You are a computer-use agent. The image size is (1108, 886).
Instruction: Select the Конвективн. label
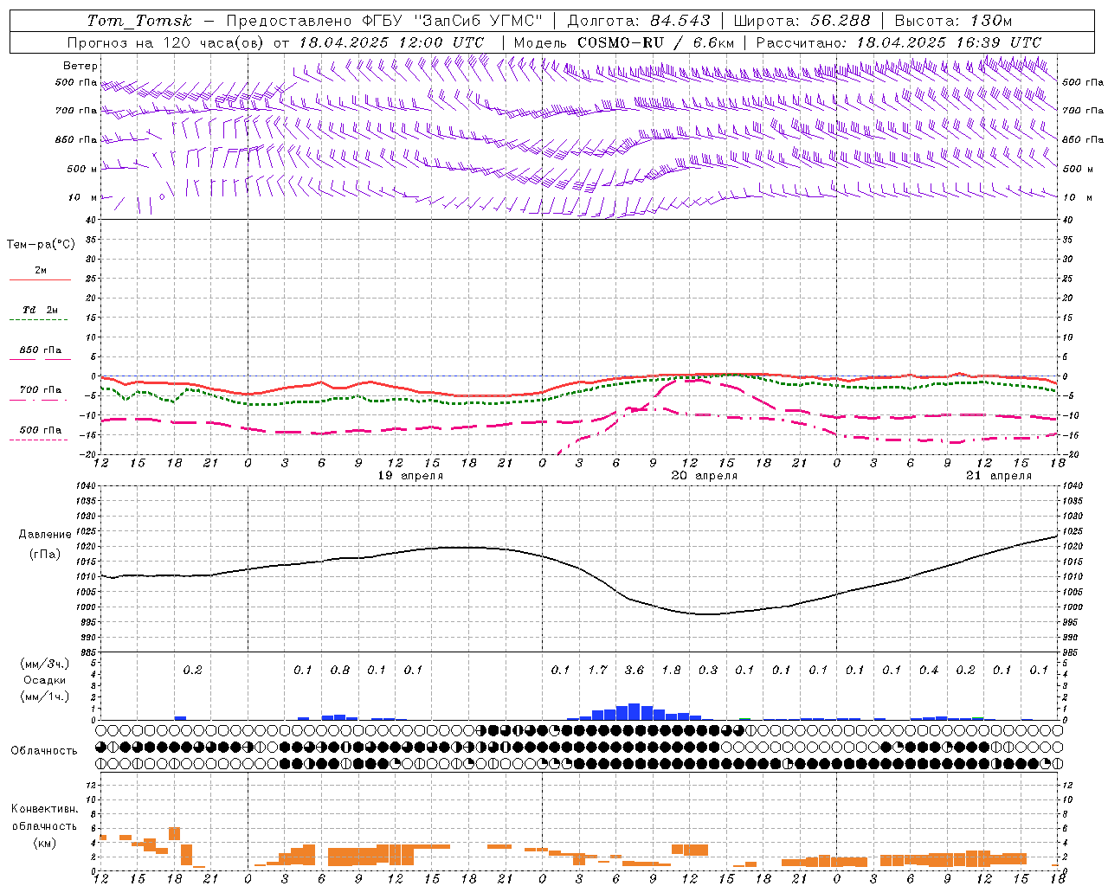point(44,809)
